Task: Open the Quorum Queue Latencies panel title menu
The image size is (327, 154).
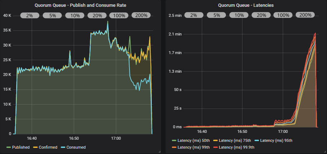Action: click(x=246, y=5)
